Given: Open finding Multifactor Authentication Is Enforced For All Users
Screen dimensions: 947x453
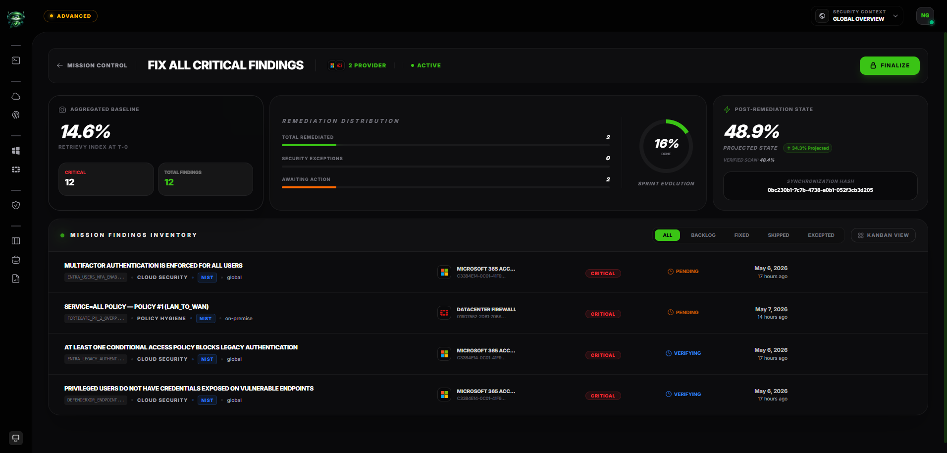Looking at the screenshot, I should tap(154, 266).
